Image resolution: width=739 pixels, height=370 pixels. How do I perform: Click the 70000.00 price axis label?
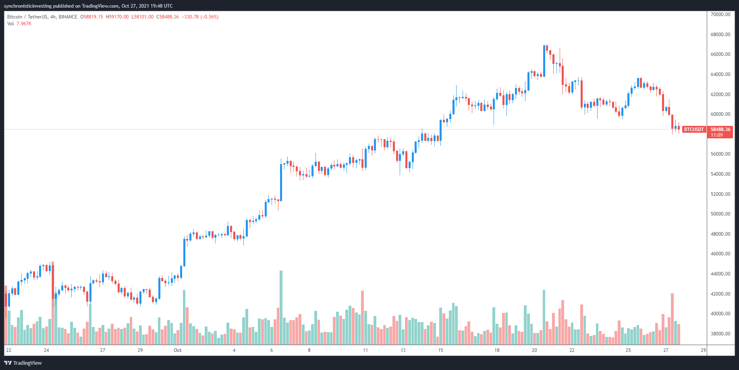click(720, 14)
